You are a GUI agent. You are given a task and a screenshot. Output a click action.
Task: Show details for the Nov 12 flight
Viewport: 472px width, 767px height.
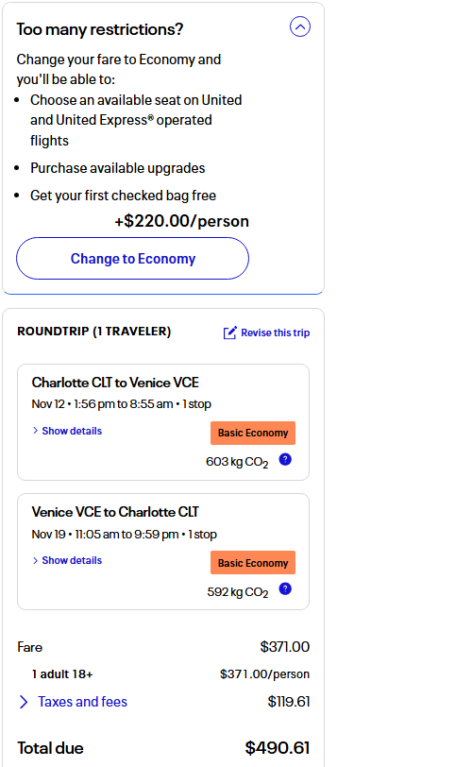coord(72,431)
